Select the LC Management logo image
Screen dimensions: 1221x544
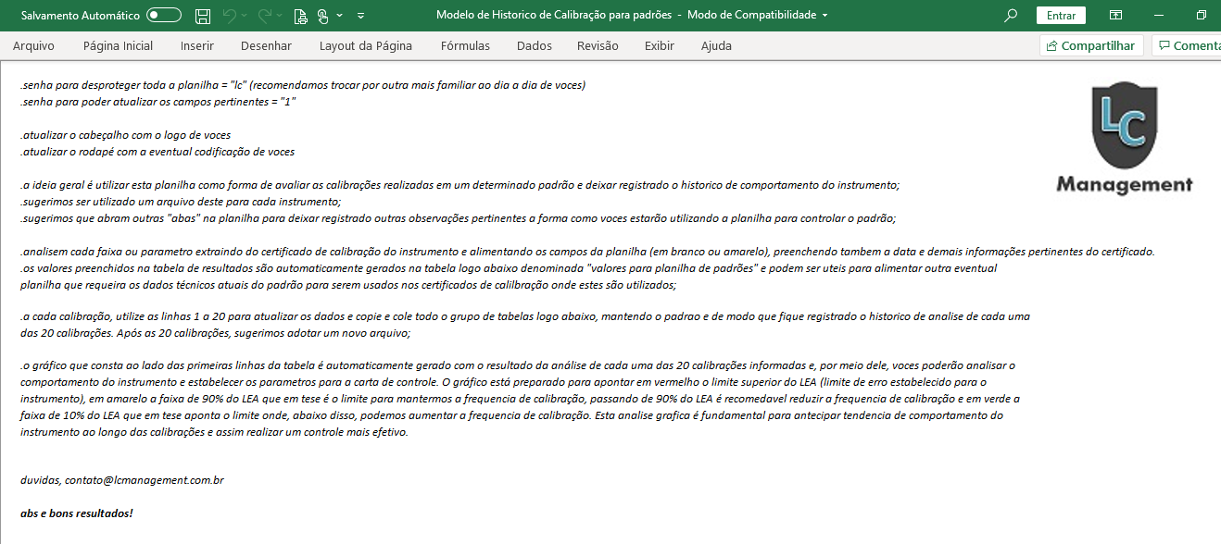[1124, 137]
